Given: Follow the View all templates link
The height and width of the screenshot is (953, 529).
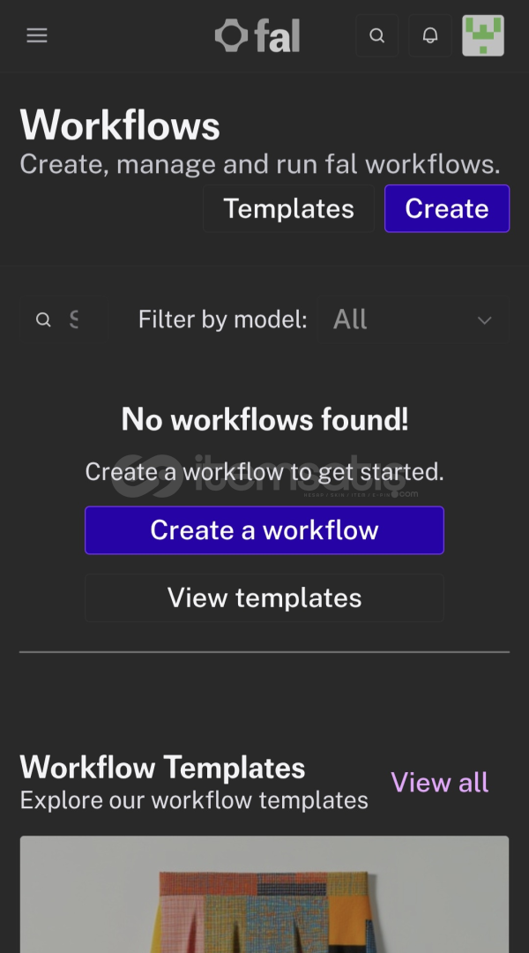Looking at the screenshot, I should tap(439, 782).
